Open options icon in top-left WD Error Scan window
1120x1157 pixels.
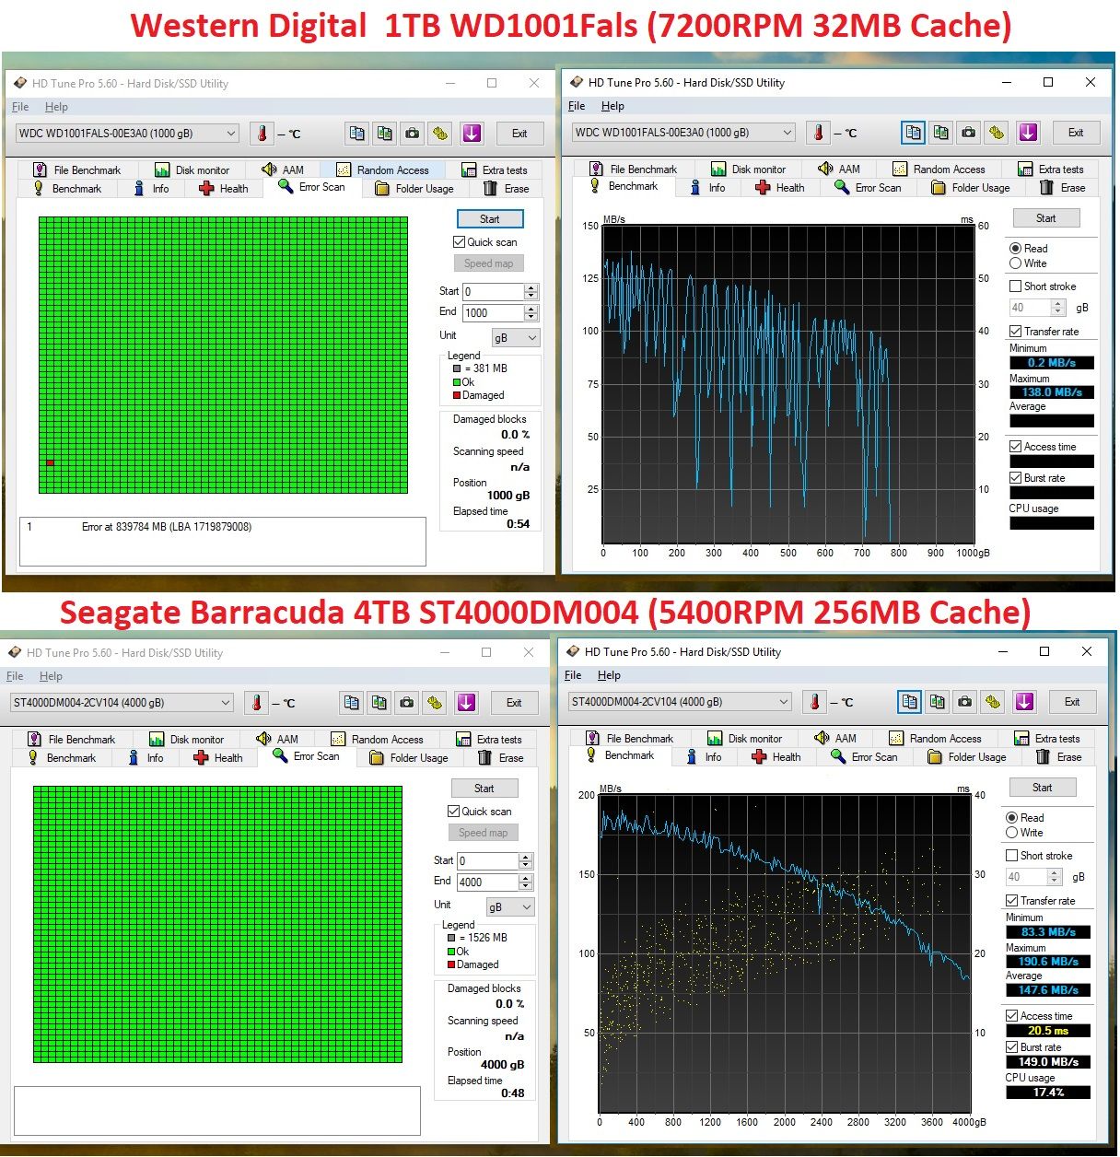point(440,134)
